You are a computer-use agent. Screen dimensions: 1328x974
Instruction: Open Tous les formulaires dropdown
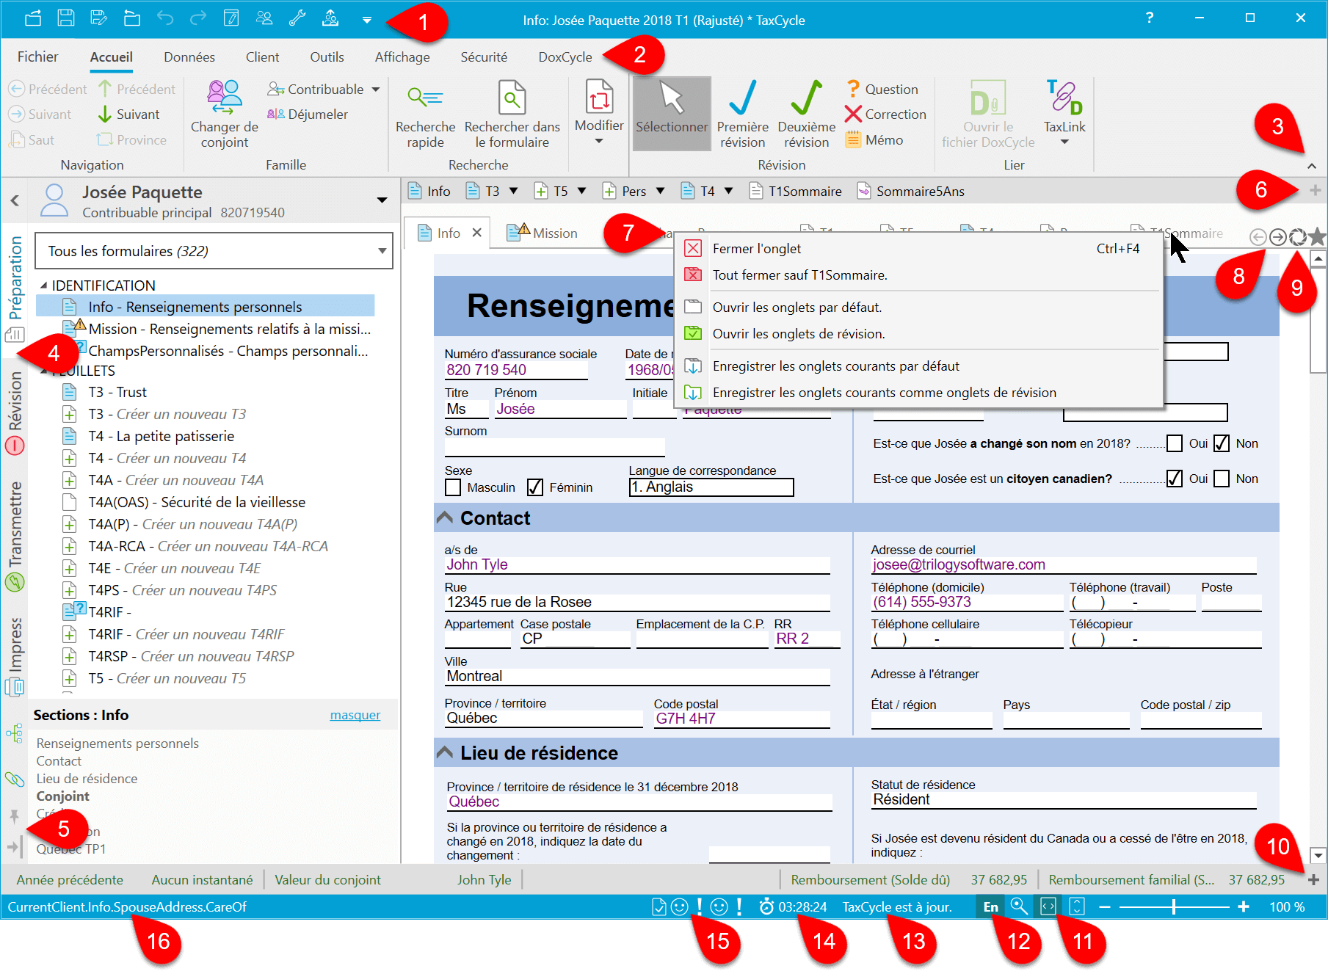point(214,251)
